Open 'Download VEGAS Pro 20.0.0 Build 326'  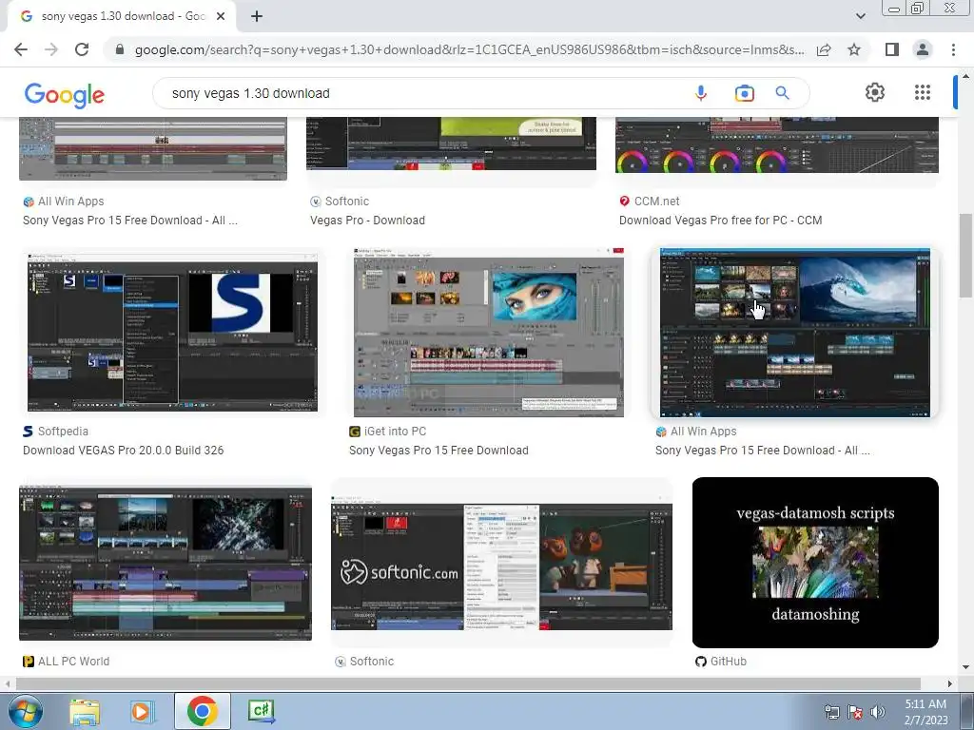[x=123, y=451]
